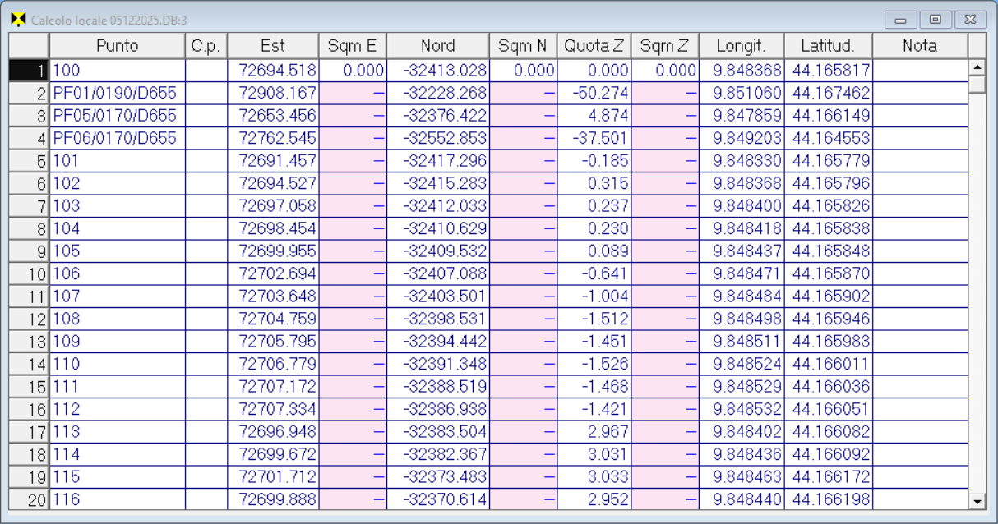
Task: Click the application icon in title bar
Action: coord(18,20)
